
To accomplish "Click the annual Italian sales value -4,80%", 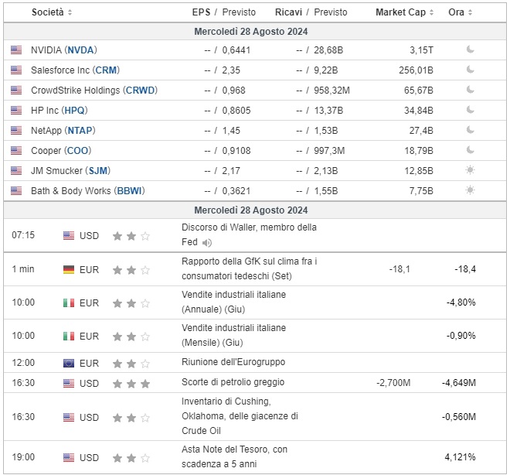I will pos(461,302).
